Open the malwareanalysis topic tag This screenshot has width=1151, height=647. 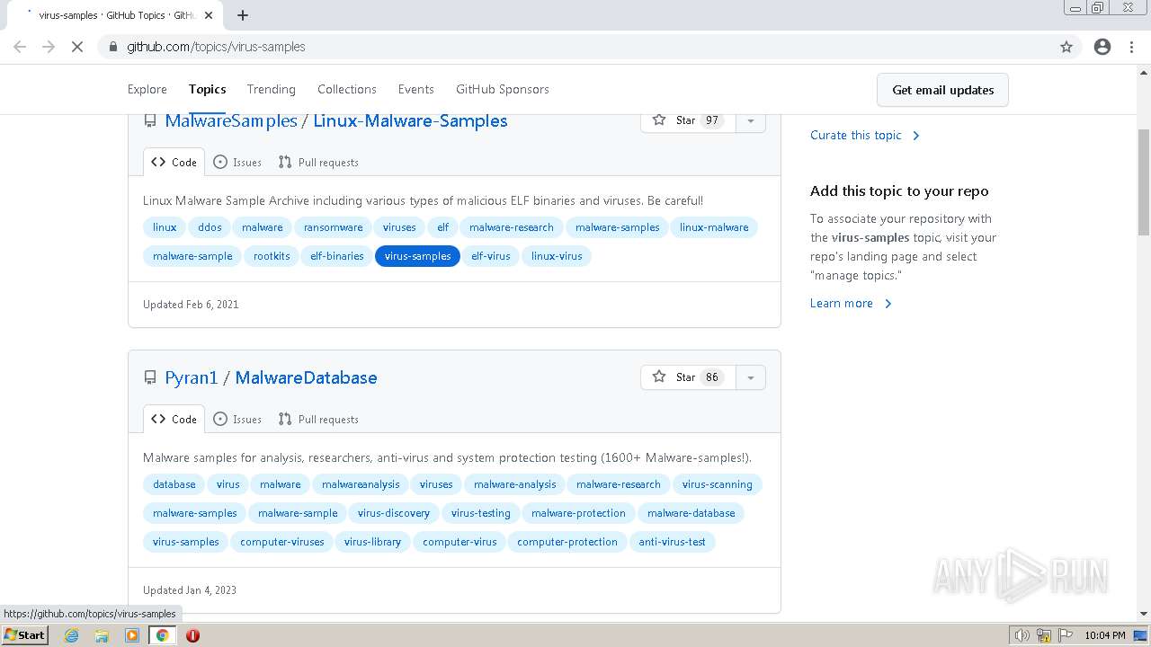pos(361,484)
